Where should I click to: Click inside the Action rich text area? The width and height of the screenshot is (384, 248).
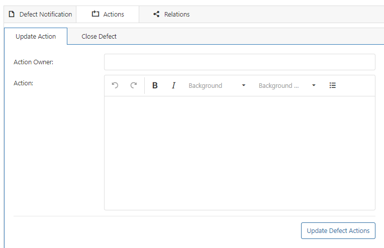pyautogui.click(x=240, y=153)
